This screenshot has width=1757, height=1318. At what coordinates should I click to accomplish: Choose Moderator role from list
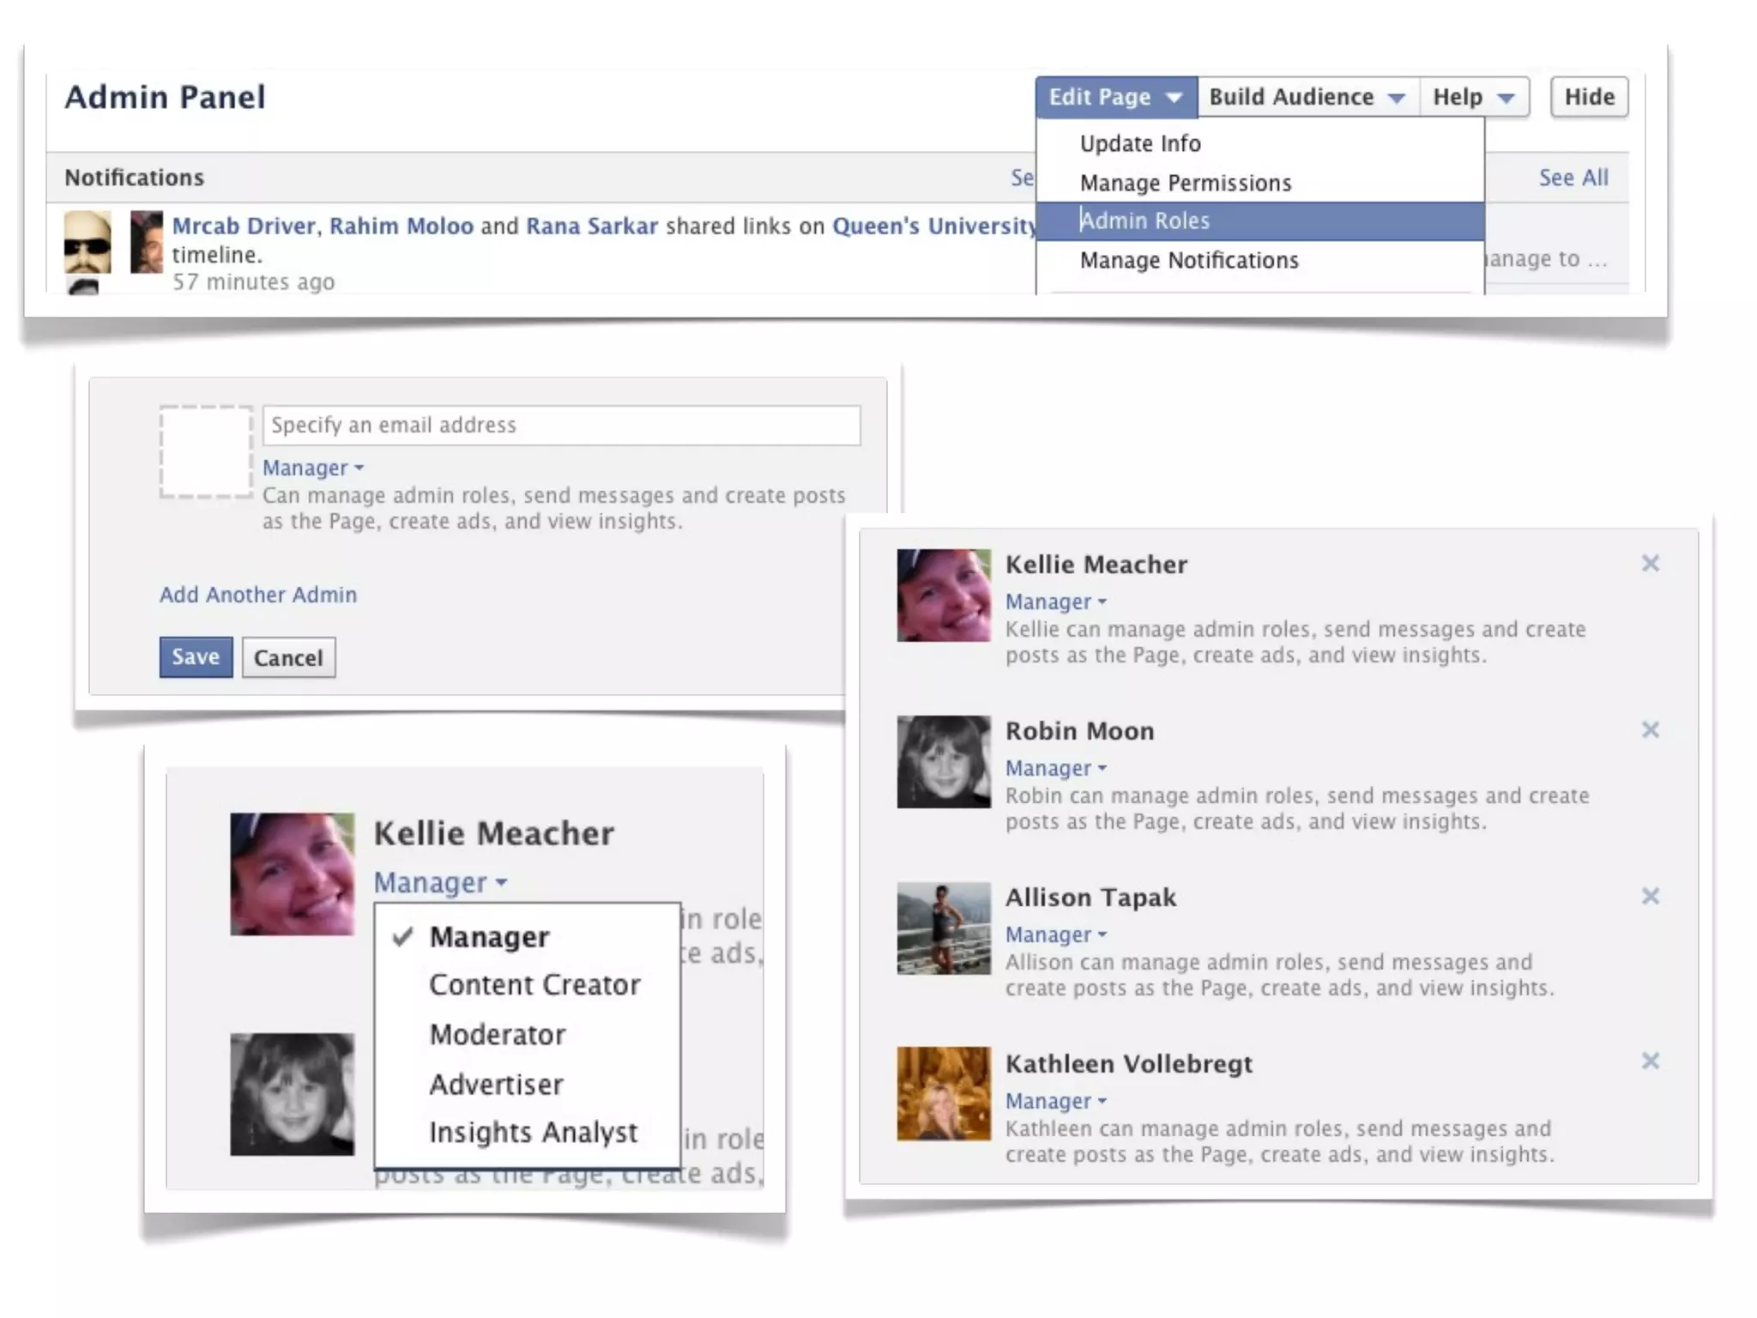coord(498,1035)
